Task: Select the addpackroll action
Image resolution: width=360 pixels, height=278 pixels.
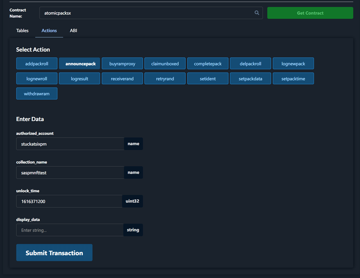Action: 37,64
